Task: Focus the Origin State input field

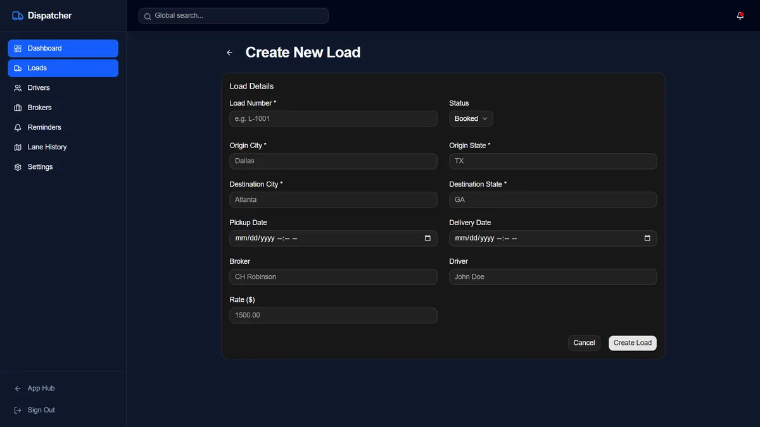Action: 553,161
